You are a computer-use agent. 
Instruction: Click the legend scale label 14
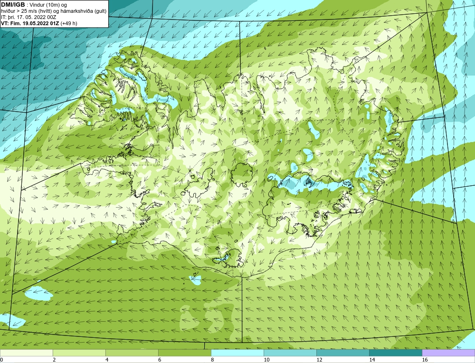(372, 360)
